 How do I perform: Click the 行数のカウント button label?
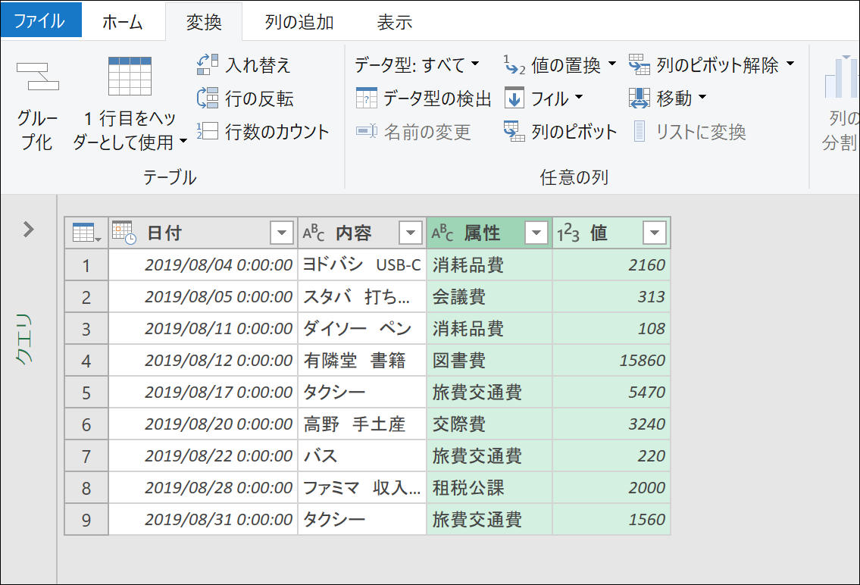click(x=277, y=132)
